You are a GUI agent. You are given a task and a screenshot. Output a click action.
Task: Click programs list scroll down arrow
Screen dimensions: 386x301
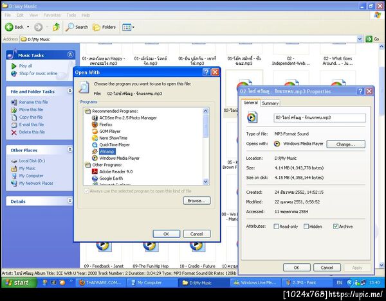click(206, 182)
